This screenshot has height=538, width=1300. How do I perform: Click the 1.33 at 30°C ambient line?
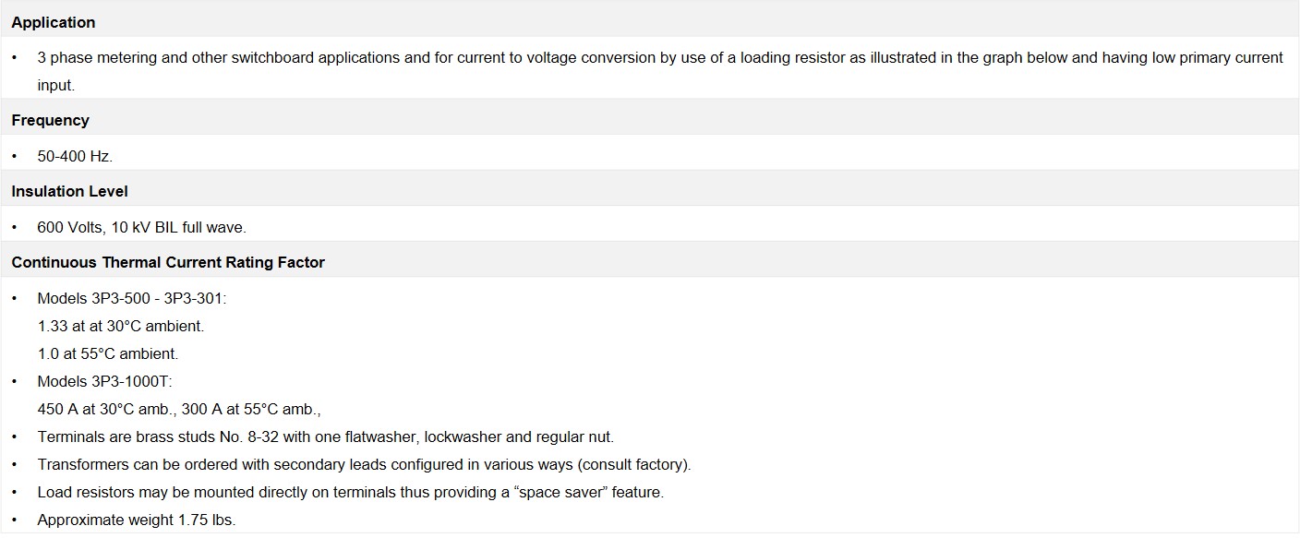point(121,326)
